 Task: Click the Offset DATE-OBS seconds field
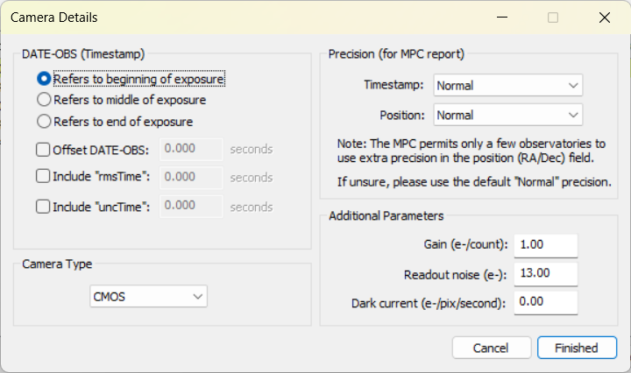(191, 149)
